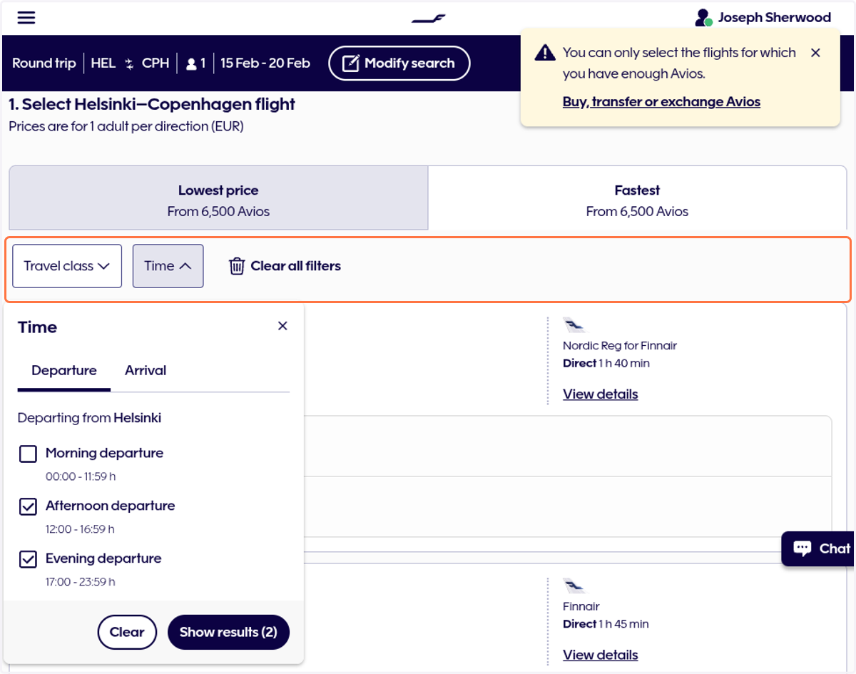Switch to the Arrival tab
The image size is (856, 674).
coord(146,371)
